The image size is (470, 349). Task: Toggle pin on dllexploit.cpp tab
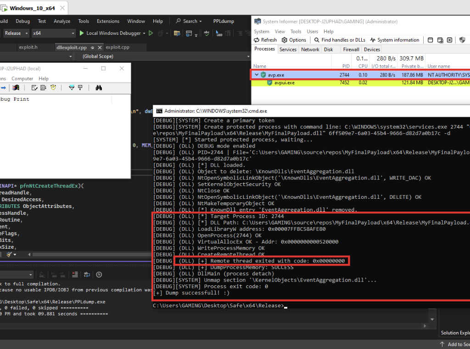click(92, 47)
